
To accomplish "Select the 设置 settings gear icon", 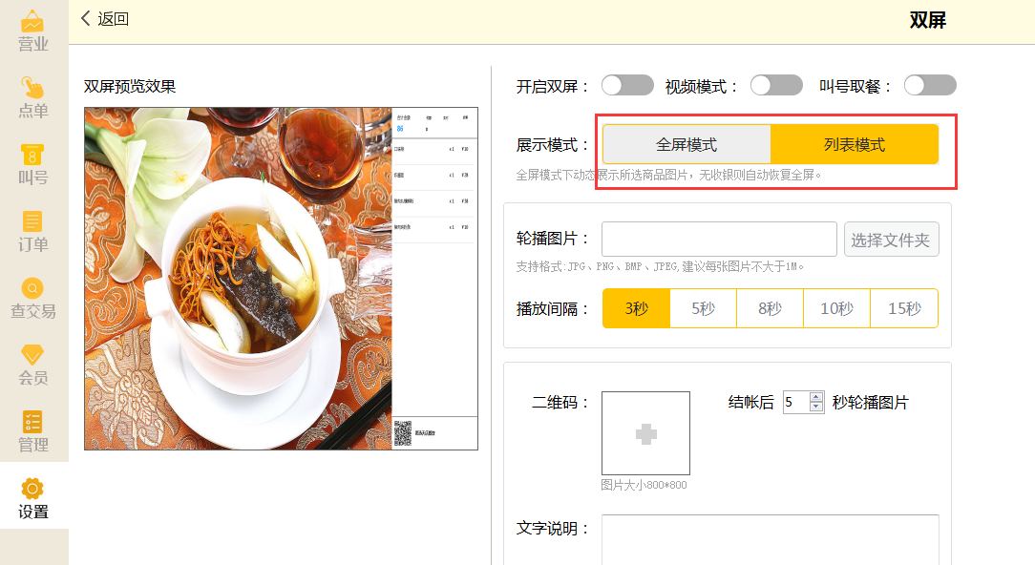I will pos(33,497).
